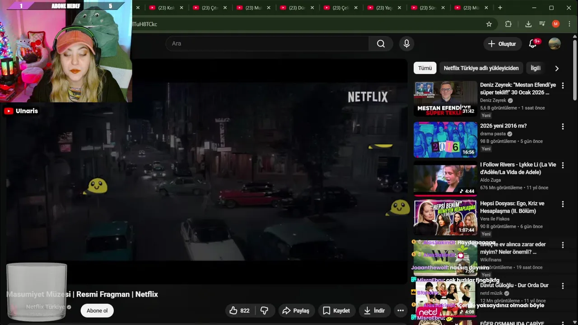The height and width of the screenshot is (325, 578).
Task: Open I Follow Rivers Lykke Li title
Action: click(518, 168)
